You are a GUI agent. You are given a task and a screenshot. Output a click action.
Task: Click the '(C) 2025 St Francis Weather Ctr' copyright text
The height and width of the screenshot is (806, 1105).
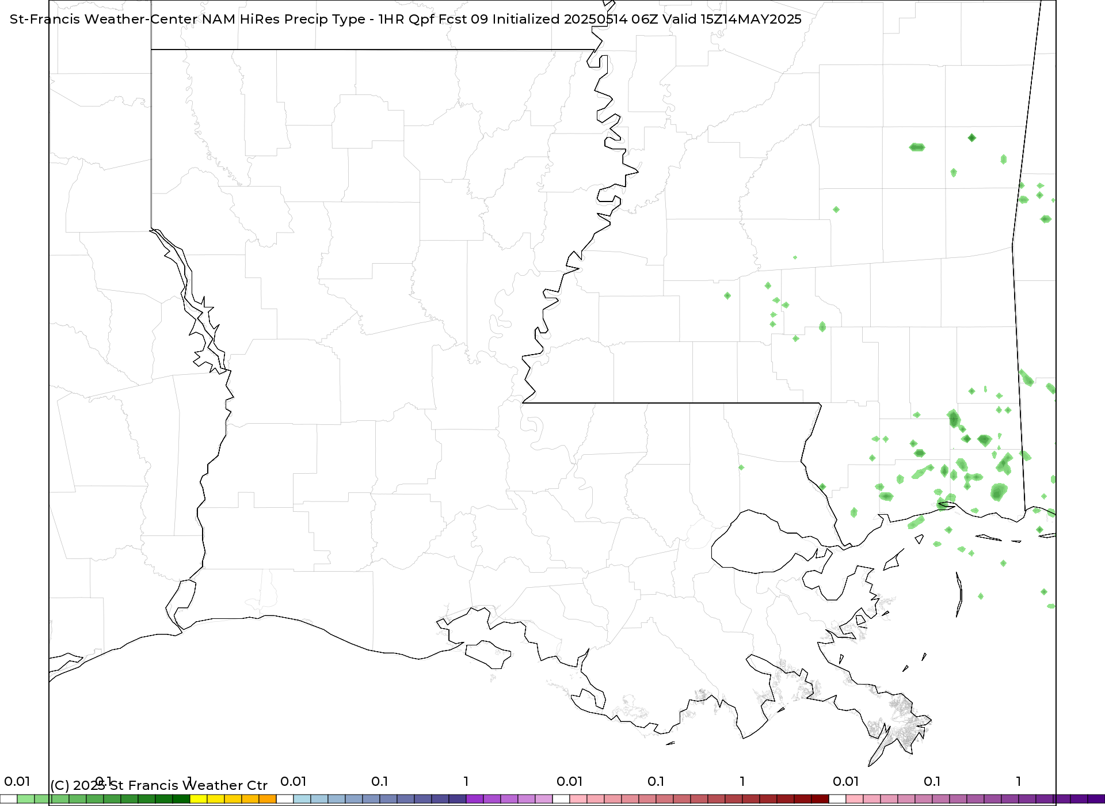159,785
